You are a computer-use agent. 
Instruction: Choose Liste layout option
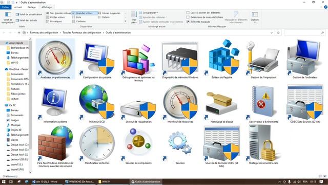point(76,17)
